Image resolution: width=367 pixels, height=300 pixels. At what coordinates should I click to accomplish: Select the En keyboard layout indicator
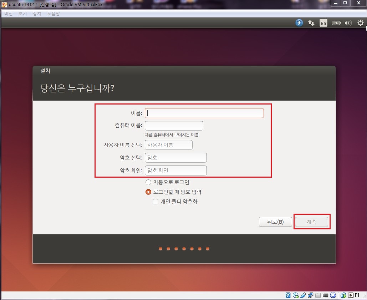point(323,23)
